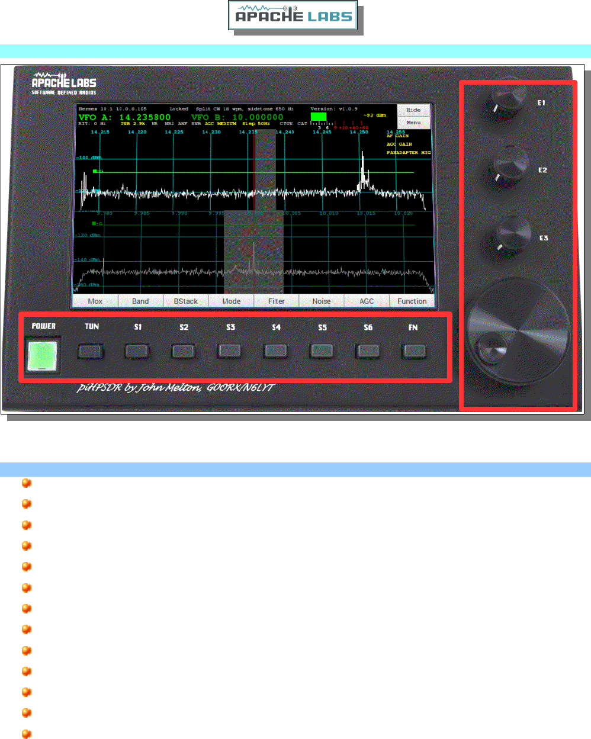The height and width of the screenshot is (739, 591).
Task: Click the S6 hardware button
Action: pyautogui.click(x=368, y=352)
